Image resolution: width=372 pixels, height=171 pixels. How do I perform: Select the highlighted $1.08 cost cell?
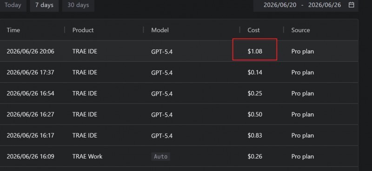[x=255, y=49]
